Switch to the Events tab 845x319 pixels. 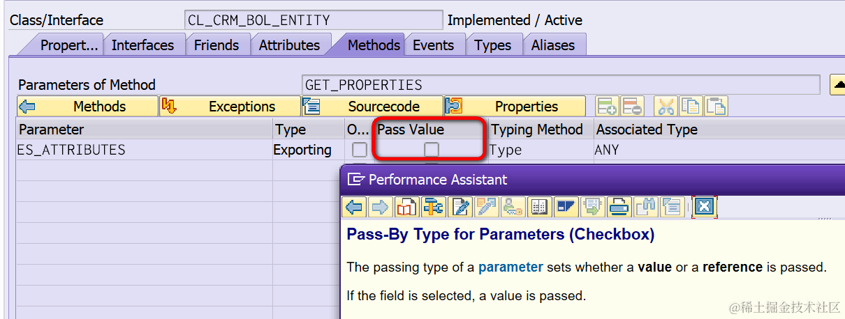(x=434, y=45)
